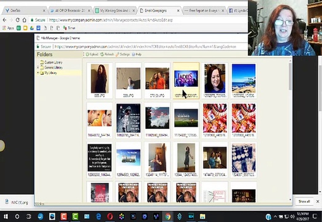This screenshot has width=322, height=222.
Task: Click the File Manager vertical scrollbar
Action: pos(290,76)
